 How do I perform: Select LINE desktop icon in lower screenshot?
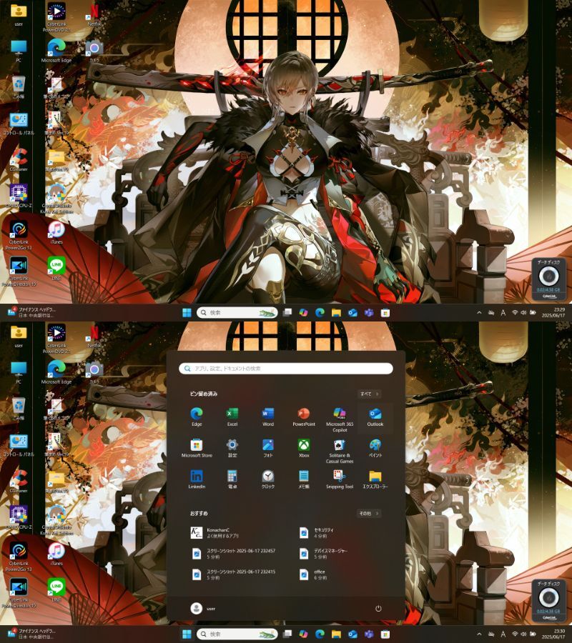56,590
